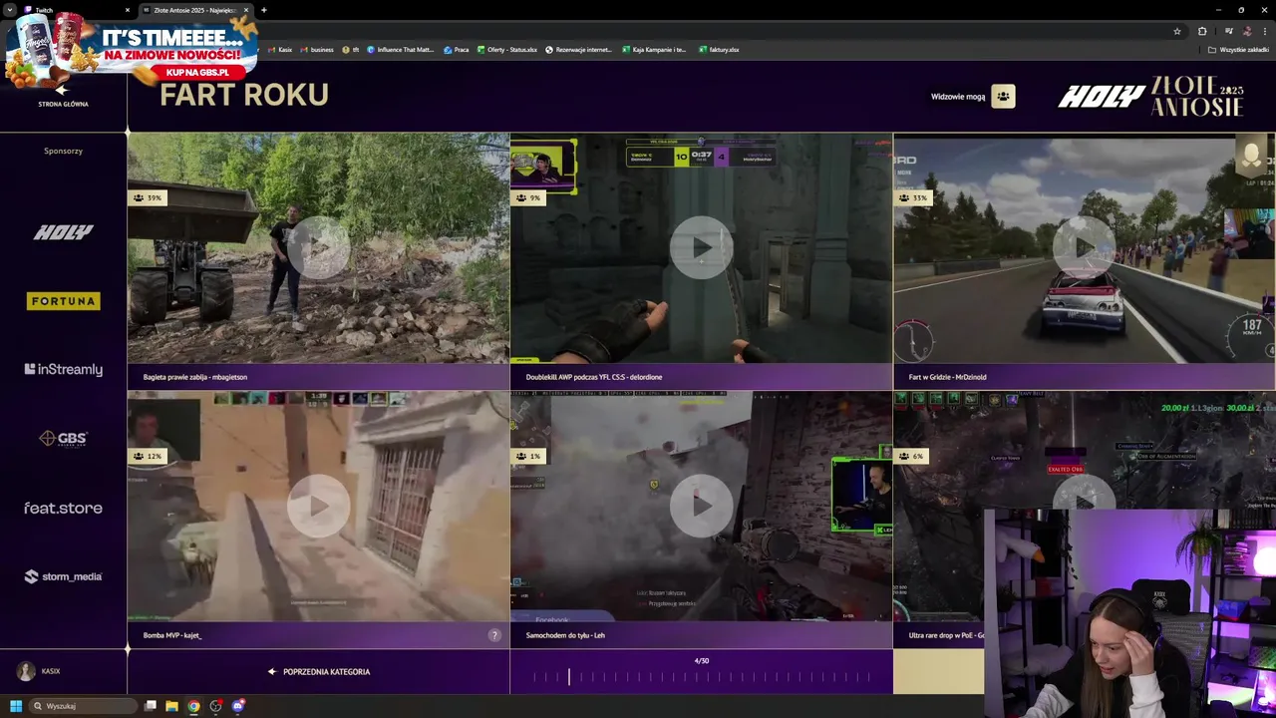Click the 12% vote badge
The image size is (1276, 718).
(x=147, y=456)
